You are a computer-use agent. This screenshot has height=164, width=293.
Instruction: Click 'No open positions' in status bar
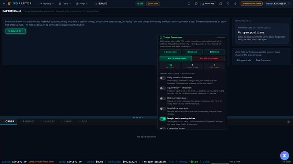pyautogui.click(x=155, y=162)
